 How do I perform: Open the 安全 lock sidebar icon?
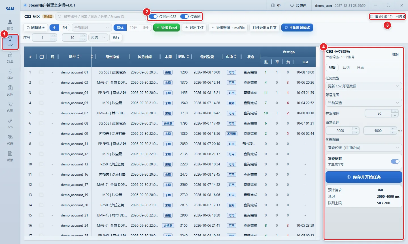10,58
